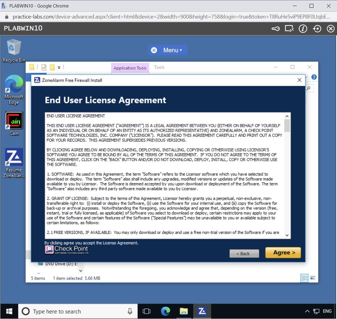This screenshot has width=337, height=319.
Task: Click the key credentials icon in the lab toolbar
Action: click(275, 28)
